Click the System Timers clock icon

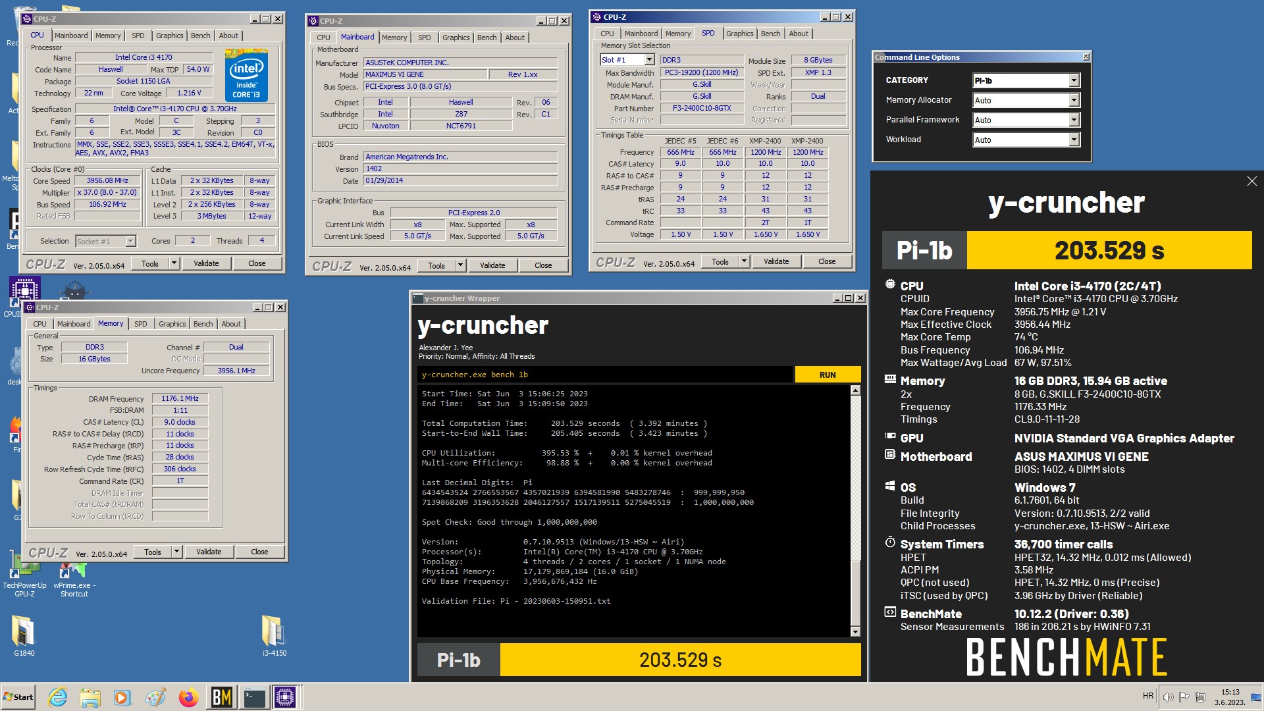890,542
